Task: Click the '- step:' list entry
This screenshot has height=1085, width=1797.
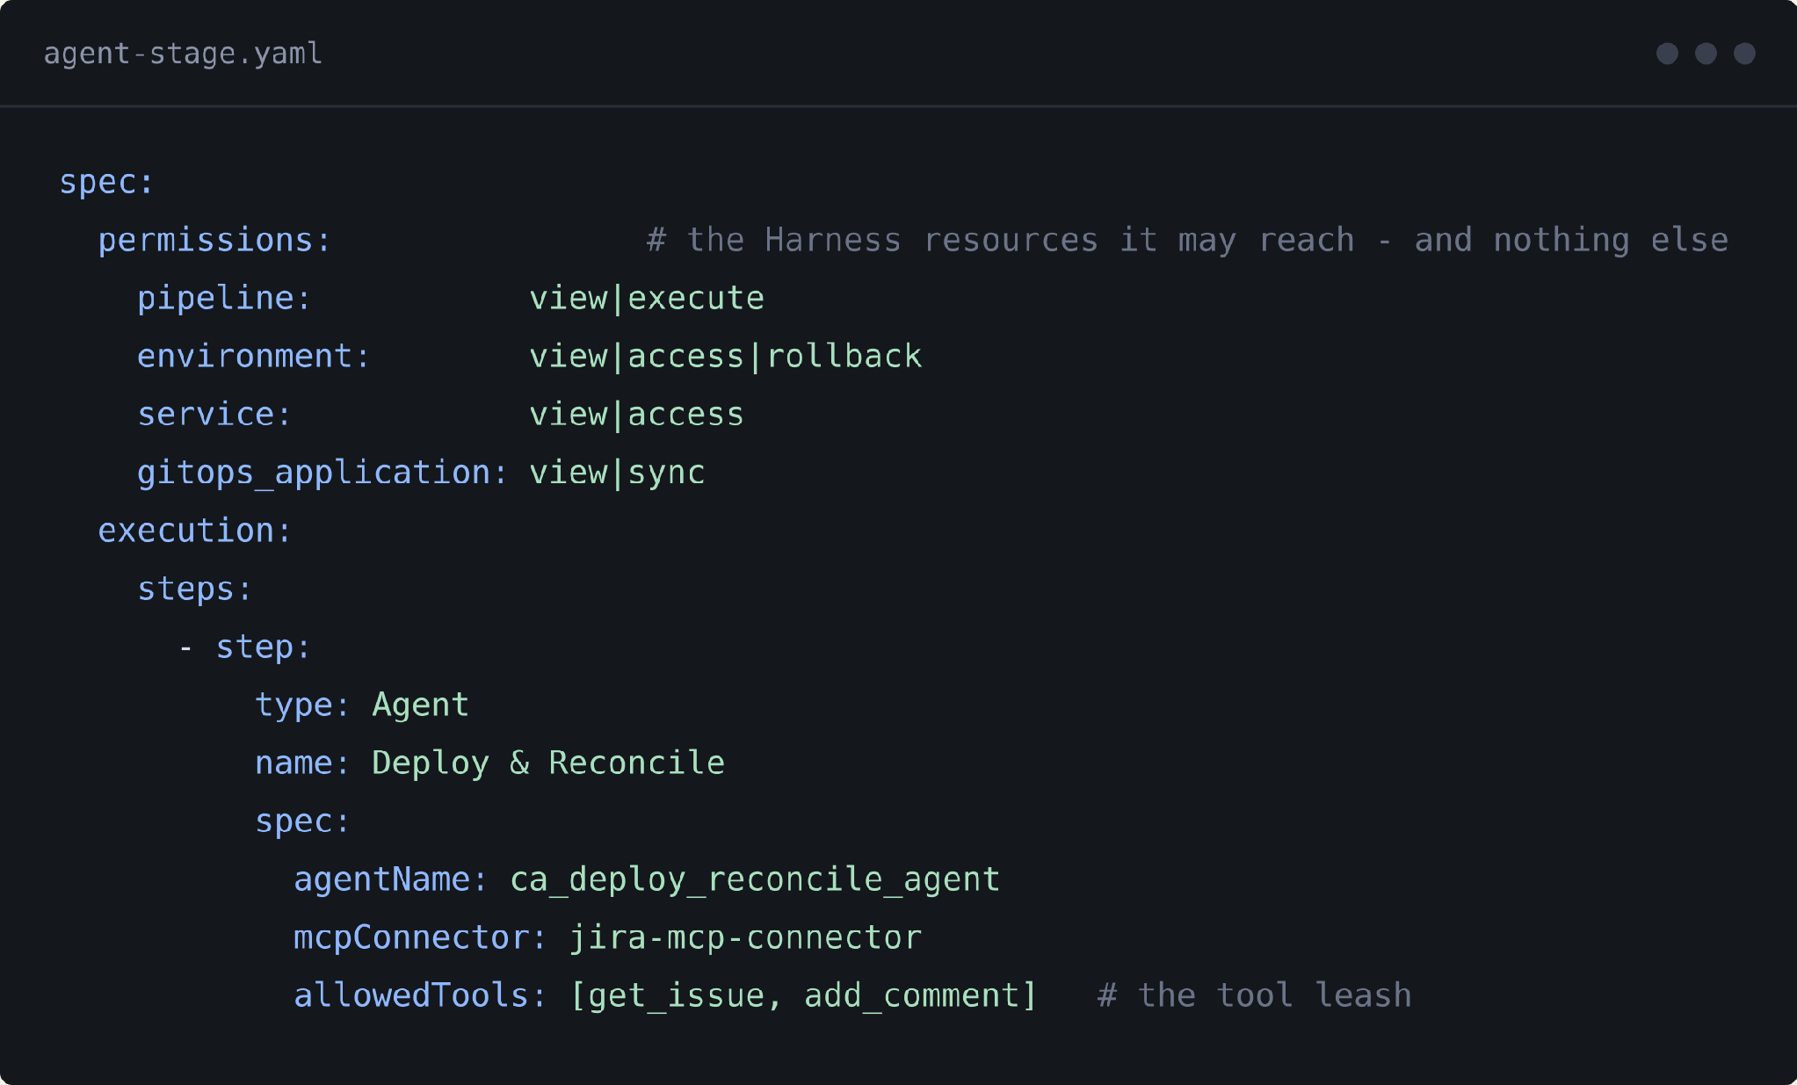Action: pyautogui.click(x=244, y=647)
